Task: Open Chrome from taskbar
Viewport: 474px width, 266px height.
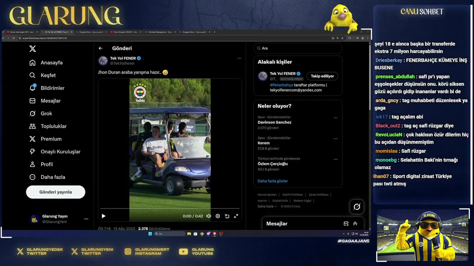Action: 202,234
